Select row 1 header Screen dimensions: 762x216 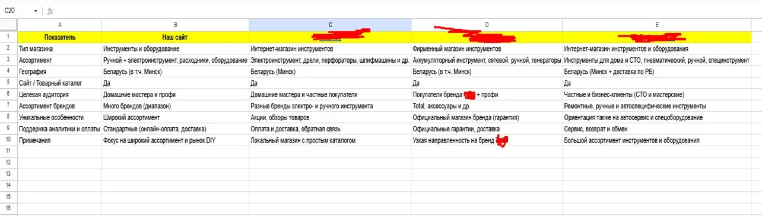pos(8,37)
